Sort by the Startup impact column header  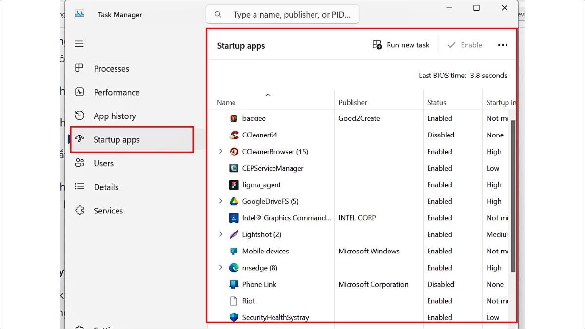501,102
